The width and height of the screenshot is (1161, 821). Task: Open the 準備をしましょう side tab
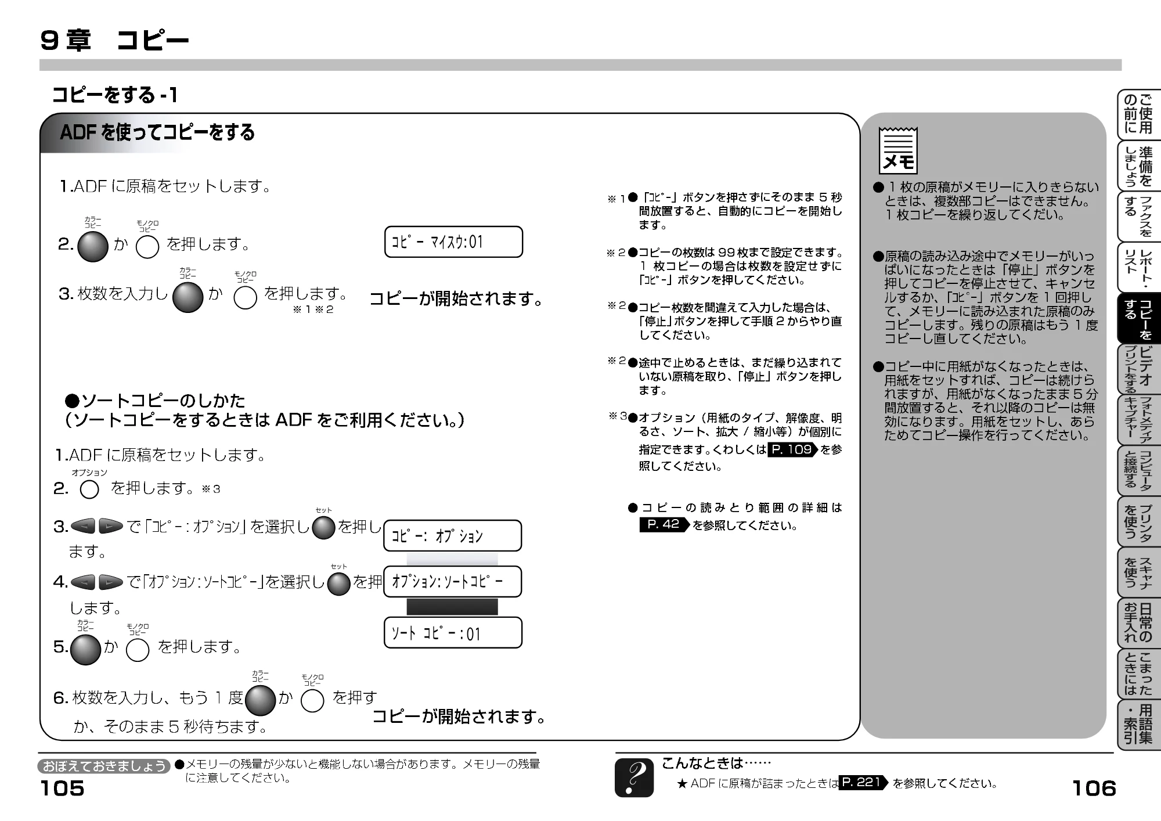click(1138, 165)
